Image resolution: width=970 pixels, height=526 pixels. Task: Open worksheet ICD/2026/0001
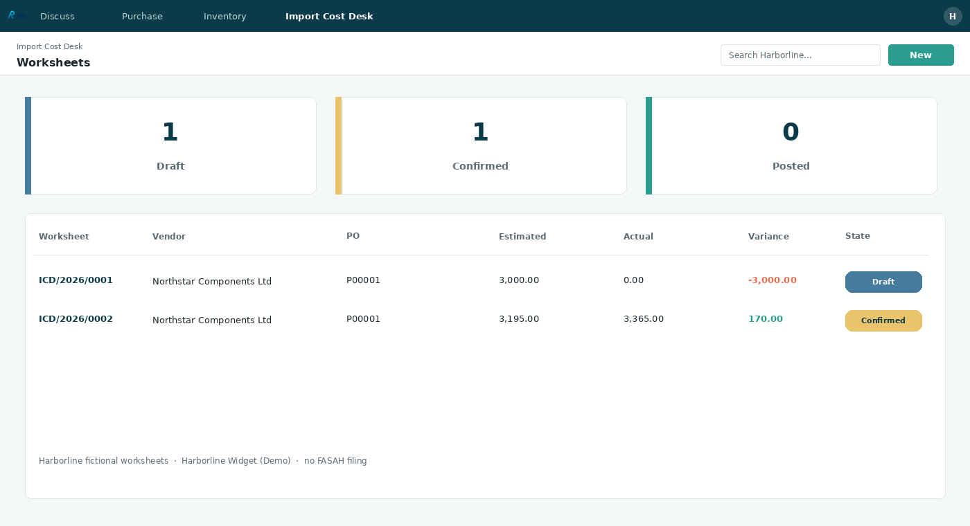coord(76,280)
